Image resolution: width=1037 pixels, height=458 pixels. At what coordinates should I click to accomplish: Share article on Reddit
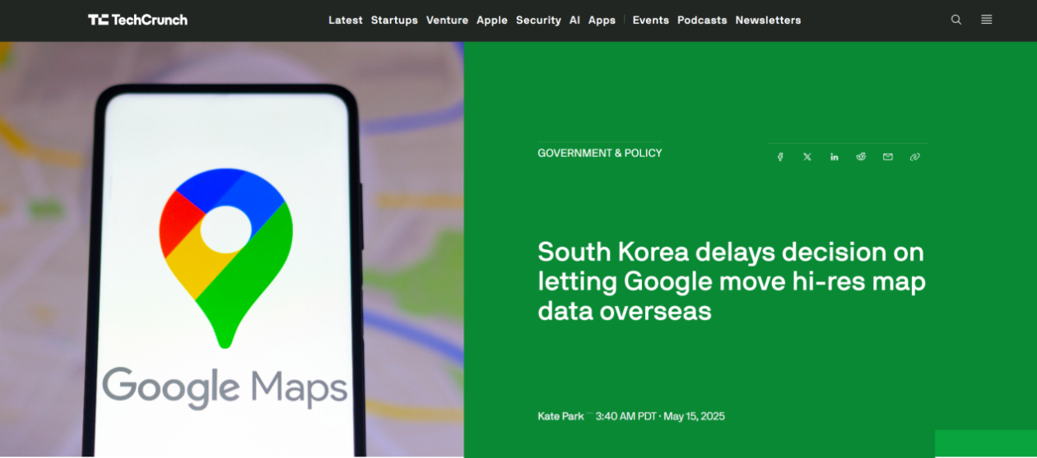[x=861, y=157]
